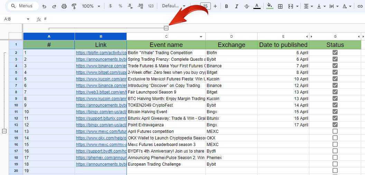Open the blofin.com activity link

(101, 53)
